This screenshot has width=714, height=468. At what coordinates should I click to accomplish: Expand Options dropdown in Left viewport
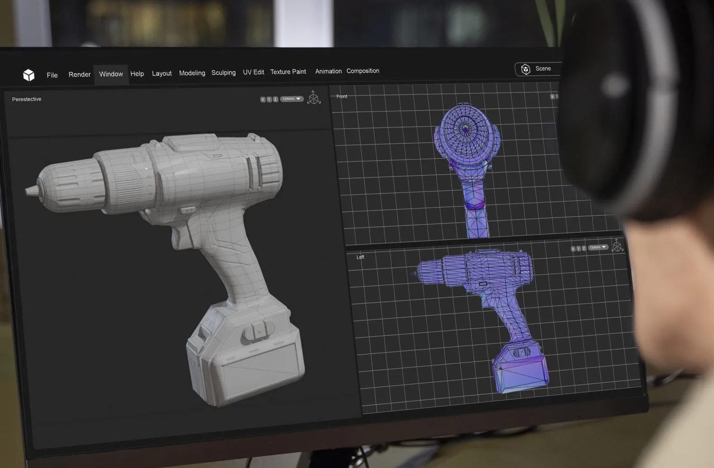598,247
